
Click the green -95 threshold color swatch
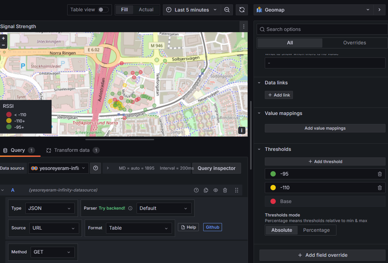273,174
